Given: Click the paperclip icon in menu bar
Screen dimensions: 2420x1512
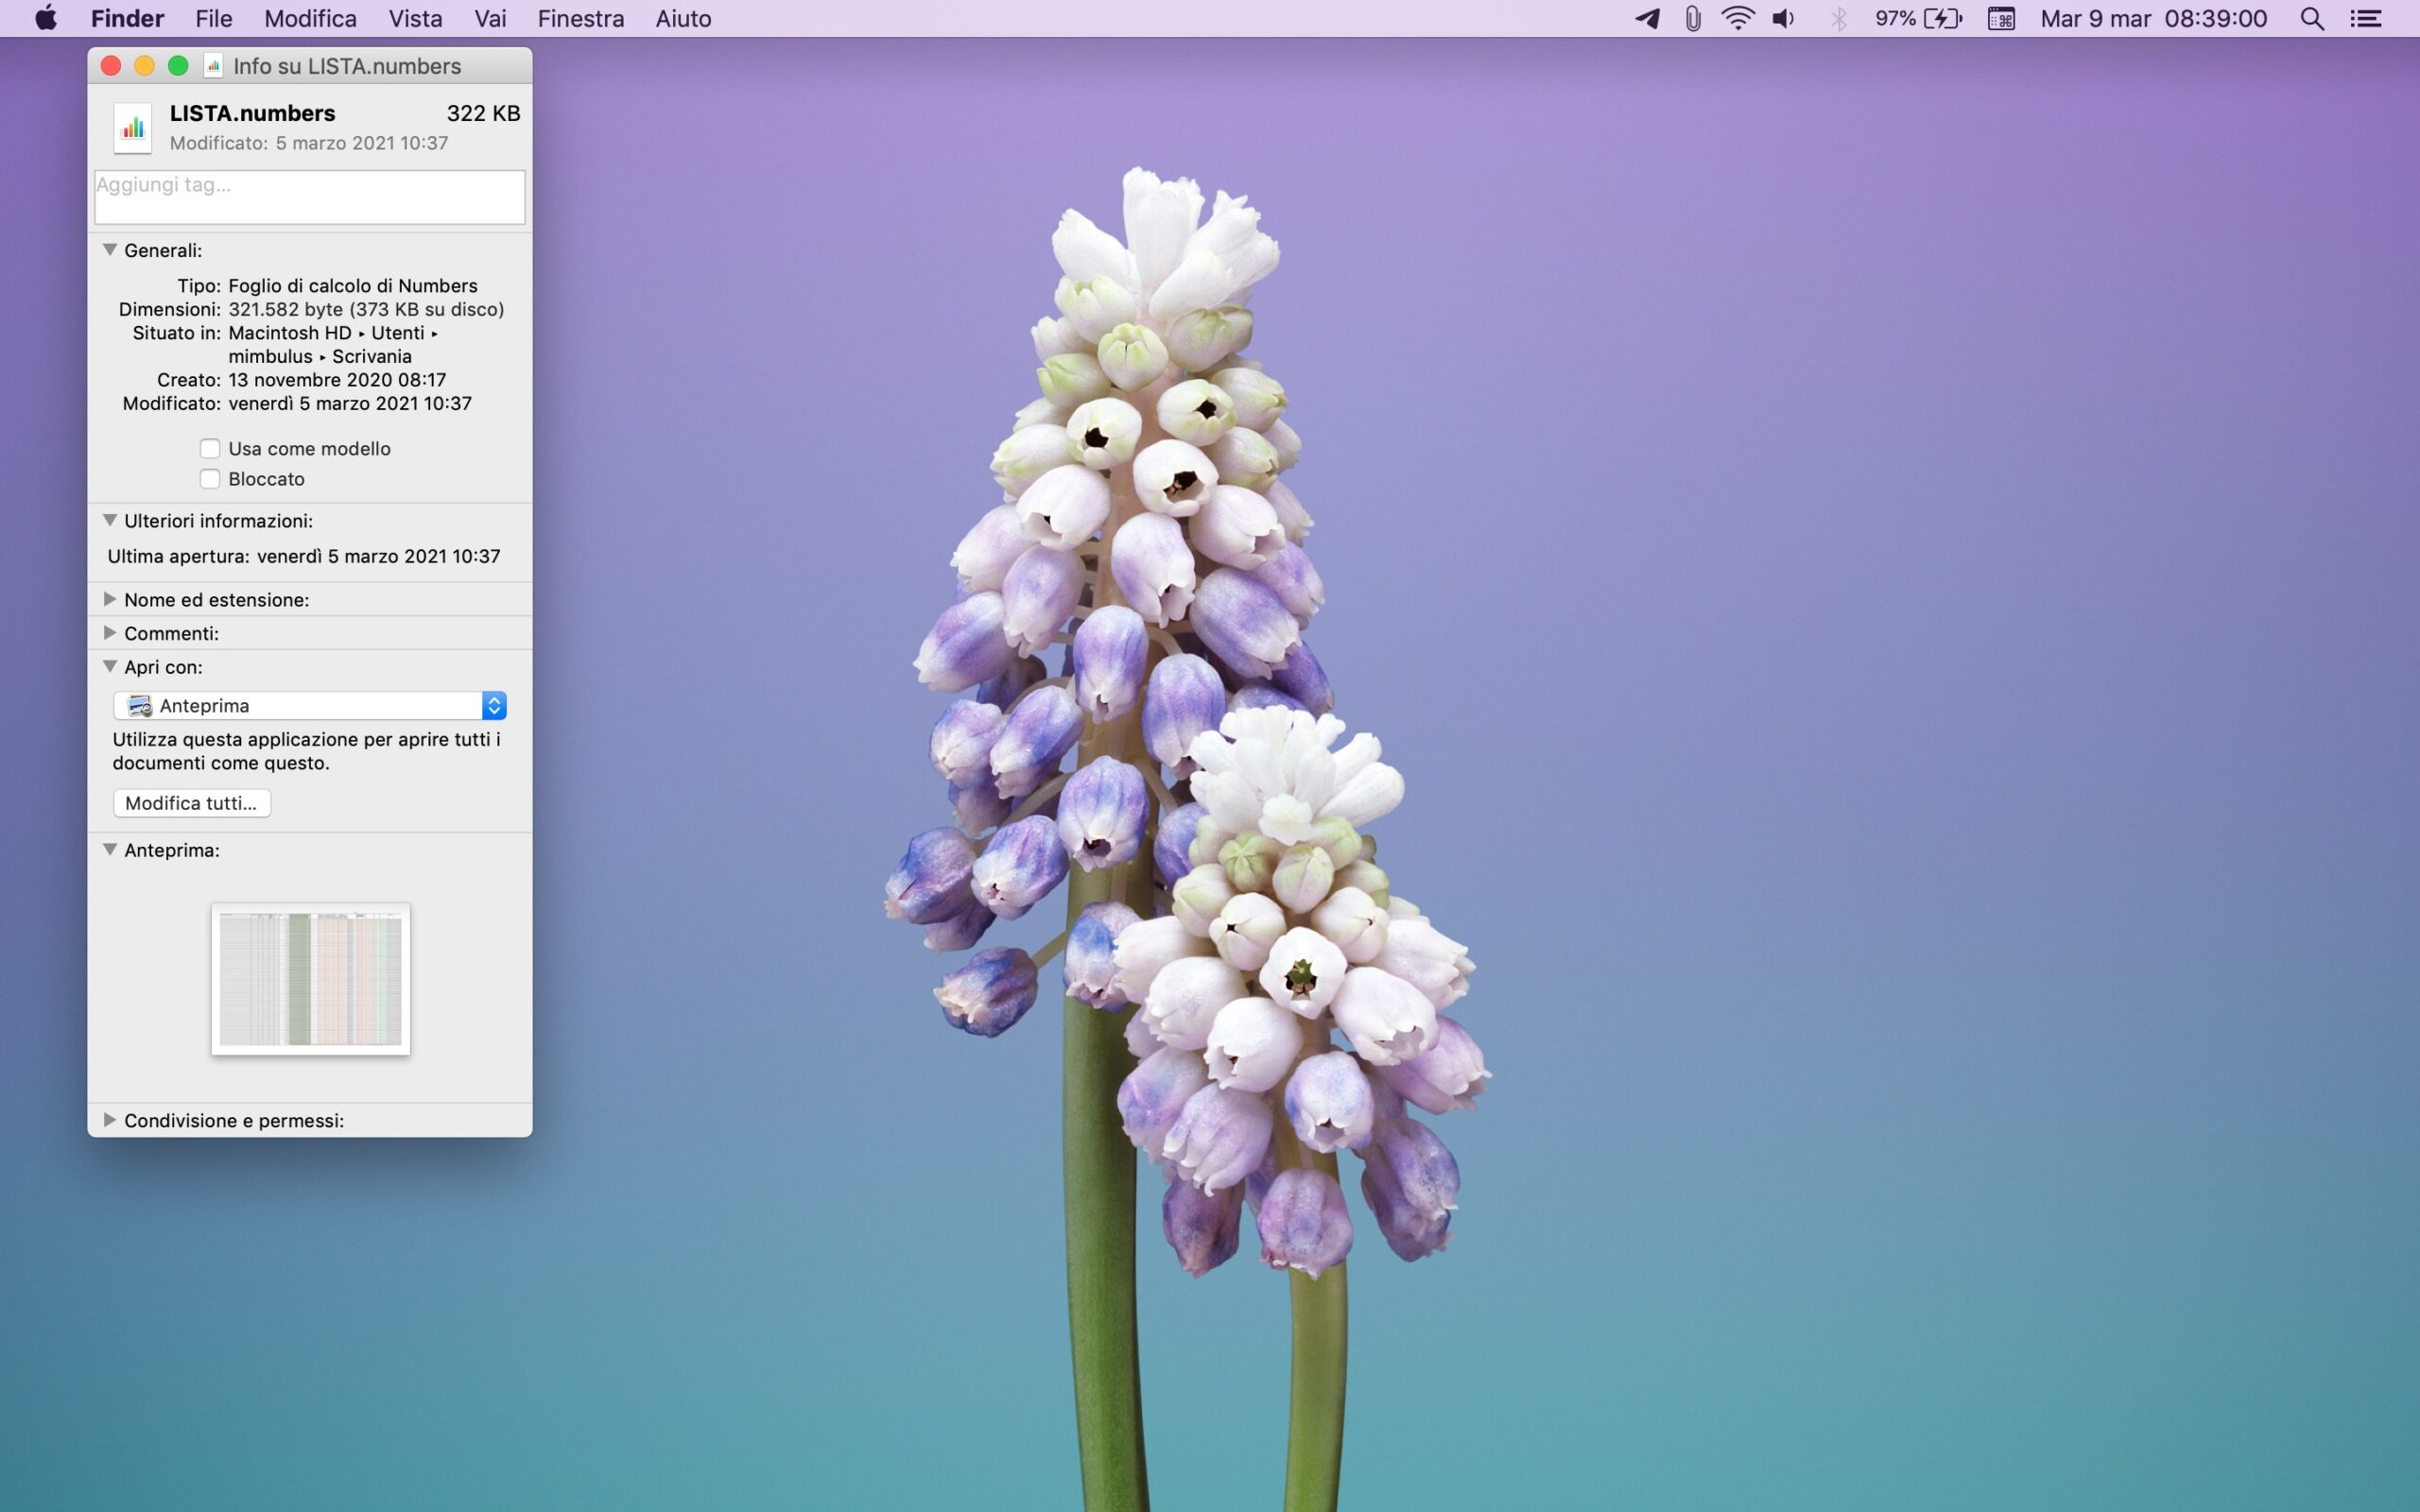Looking at the screenshot, I should (1692, 19).
